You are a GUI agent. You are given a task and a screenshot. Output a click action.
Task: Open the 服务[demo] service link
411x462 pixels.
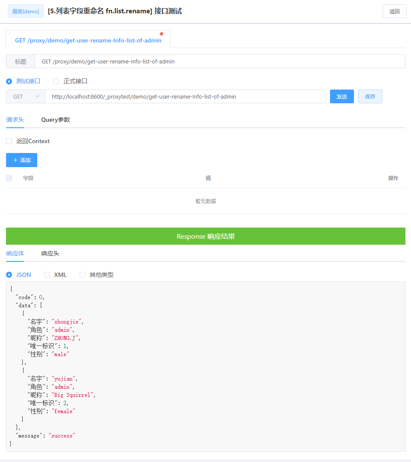tap(25, 11)
